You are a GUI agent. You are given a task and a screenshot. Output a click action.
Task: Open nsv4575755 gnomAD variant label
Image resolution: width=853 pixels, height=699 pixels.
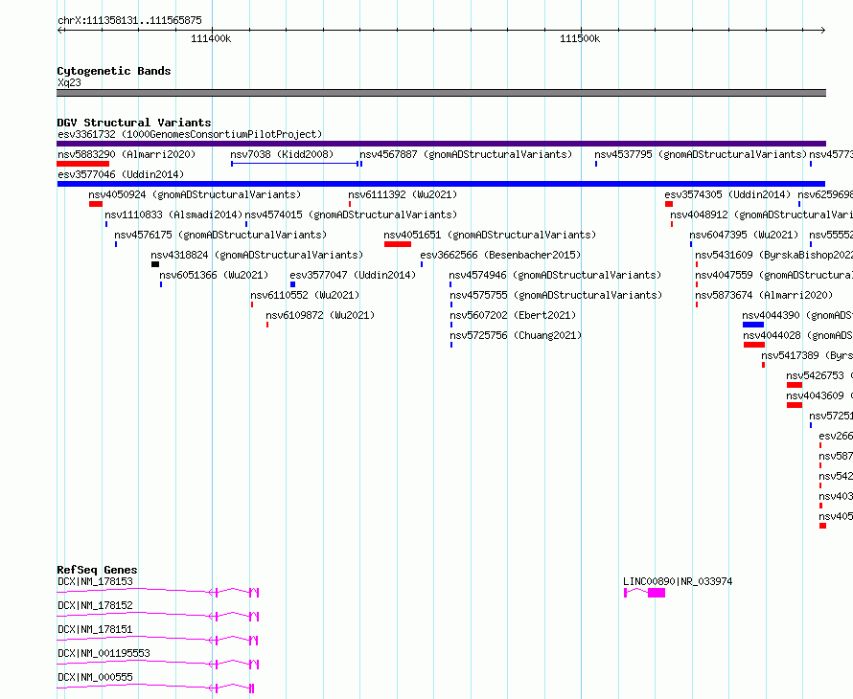coord(556,295)
